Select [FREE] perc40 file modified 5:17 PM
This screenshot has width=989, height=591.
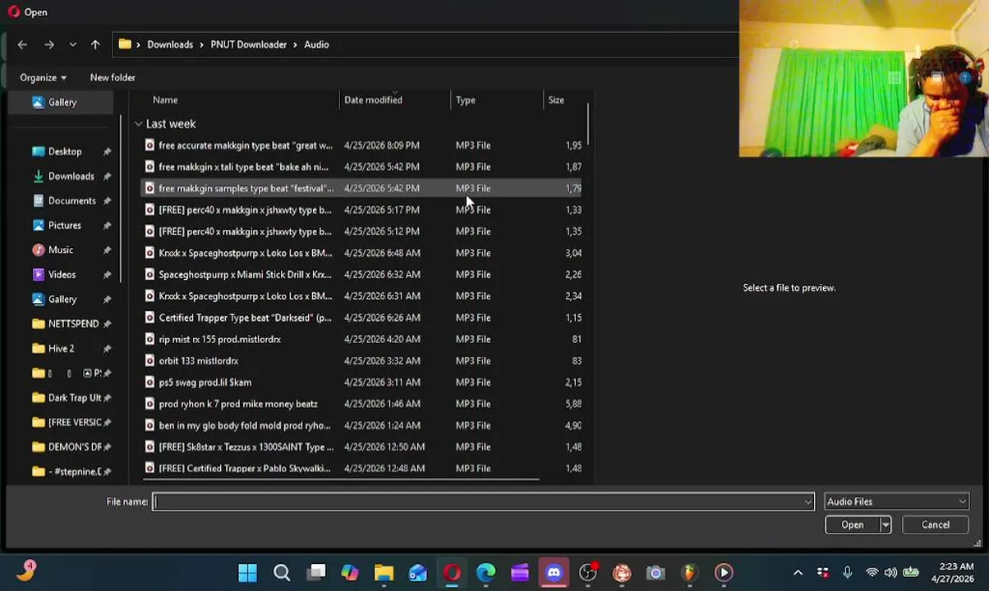point(361,209)
